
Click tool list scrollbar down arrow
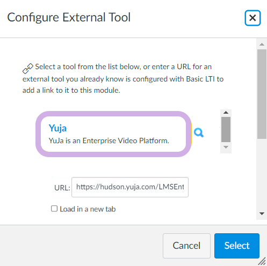226,147
